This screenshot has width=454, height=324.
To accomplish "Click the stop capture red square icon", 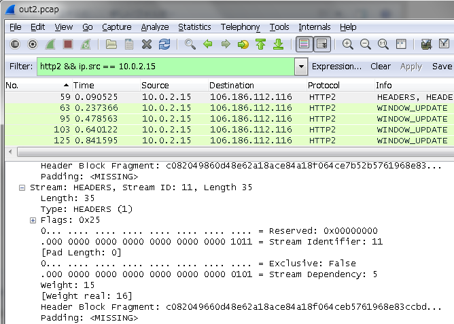I will click(x=68, y=44).
